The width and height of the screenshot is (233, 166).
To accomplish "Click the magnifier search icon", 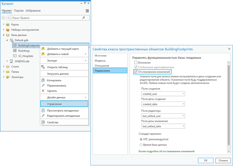I will point(83,18).
